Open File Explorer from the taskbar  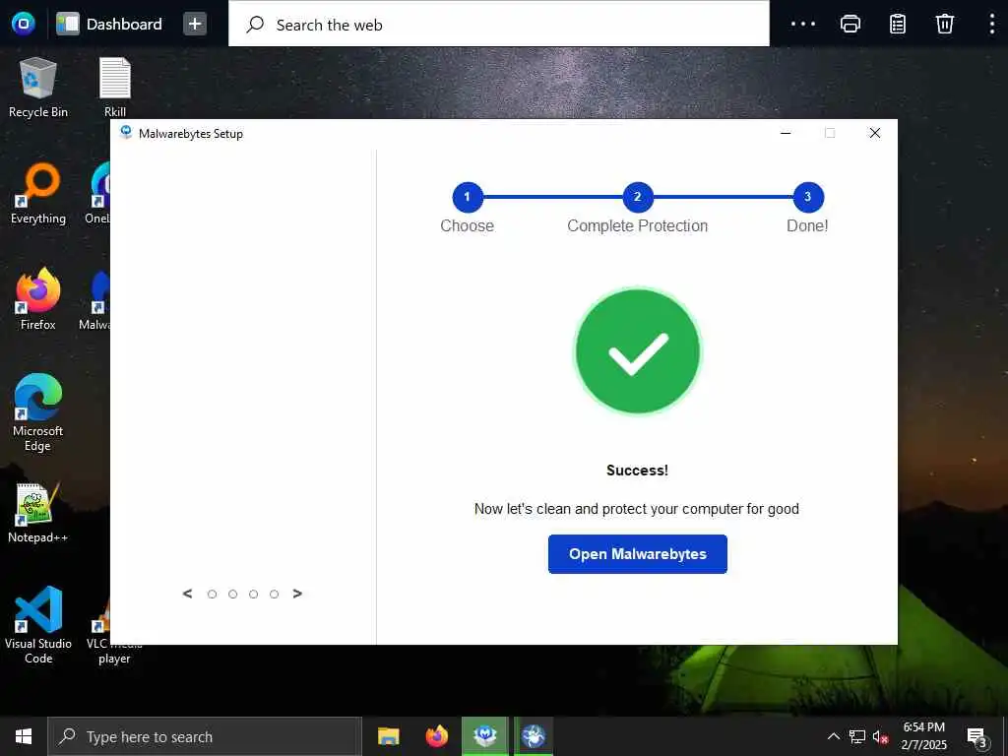pos(388,736)
